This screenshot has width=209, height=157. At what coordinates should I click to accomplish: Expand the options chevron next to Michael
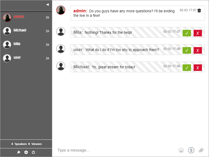(48, 31)
